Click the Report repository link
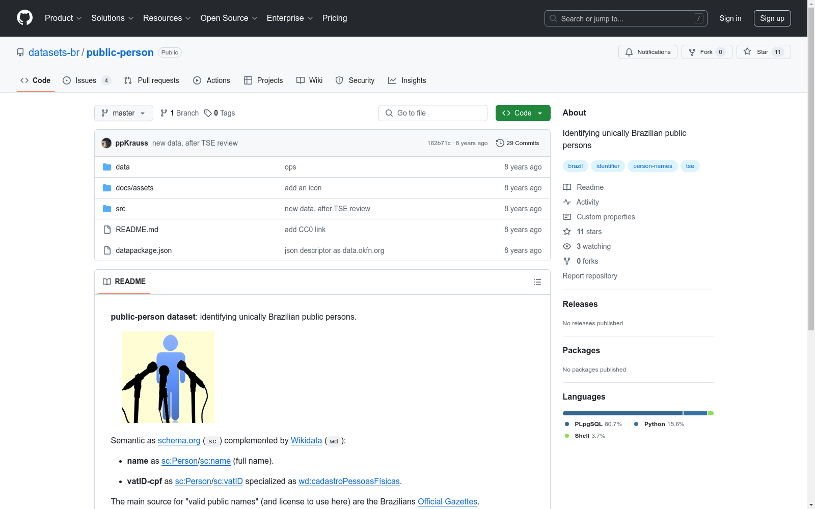The width and height of the screenshot is (815, 509). click(x=590, y=276)
